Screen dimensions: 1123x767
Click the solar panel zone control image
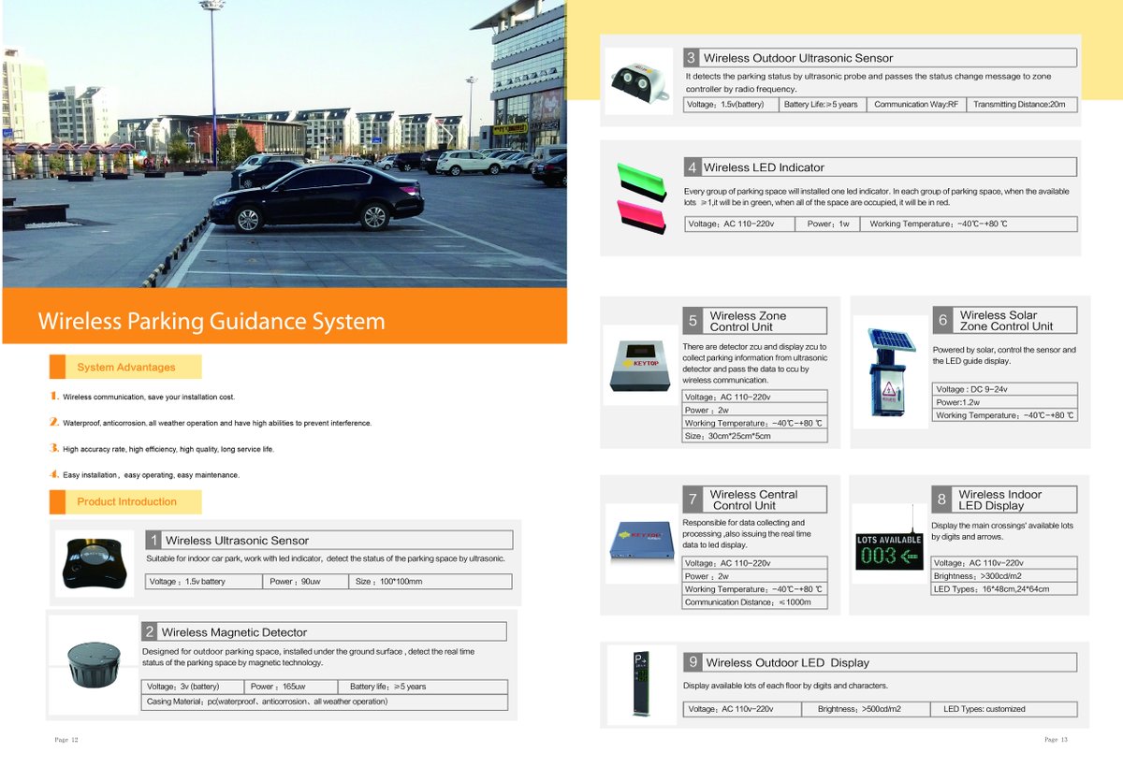[890, 371]
